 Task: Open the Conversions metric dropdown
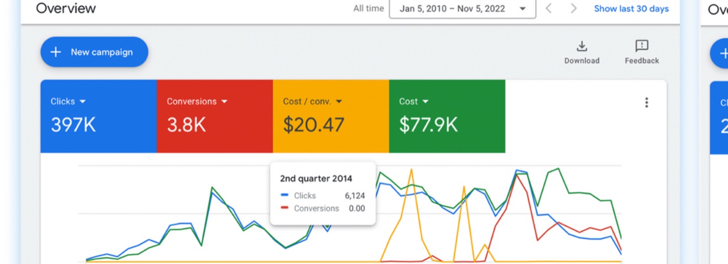point(197,101)
